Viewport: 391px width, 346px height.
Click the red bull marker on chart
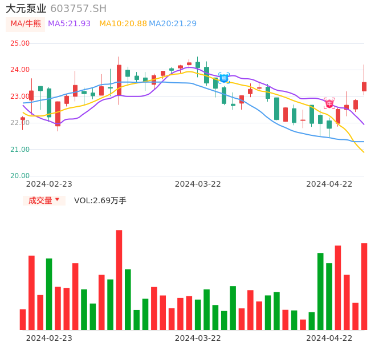(329, 103)
